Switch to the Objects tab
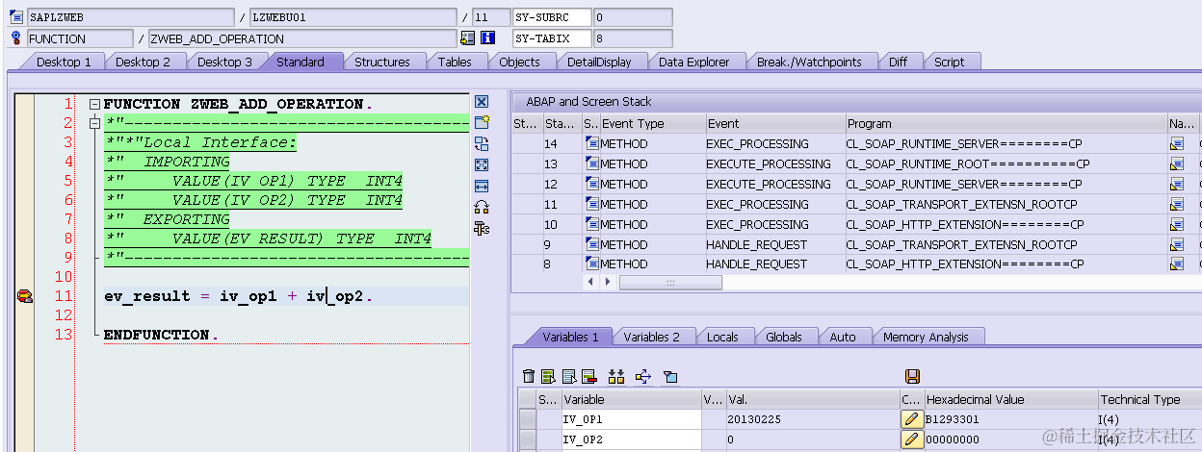The image size is (1202, 452). (519, 62)
